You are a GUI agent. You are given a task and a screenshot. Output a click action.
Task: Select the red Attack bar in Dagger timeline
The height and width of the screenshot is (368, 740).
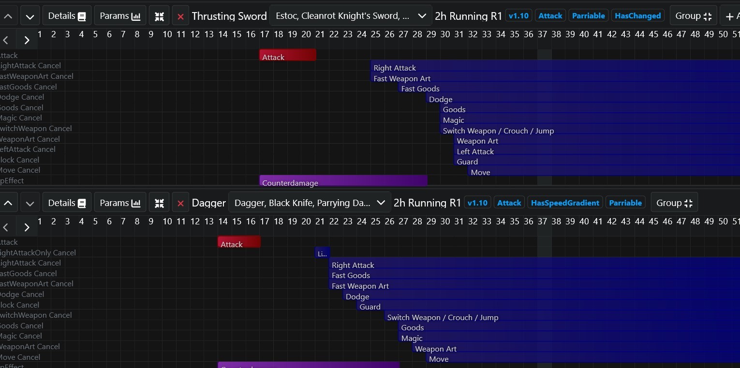click(239, 242)
